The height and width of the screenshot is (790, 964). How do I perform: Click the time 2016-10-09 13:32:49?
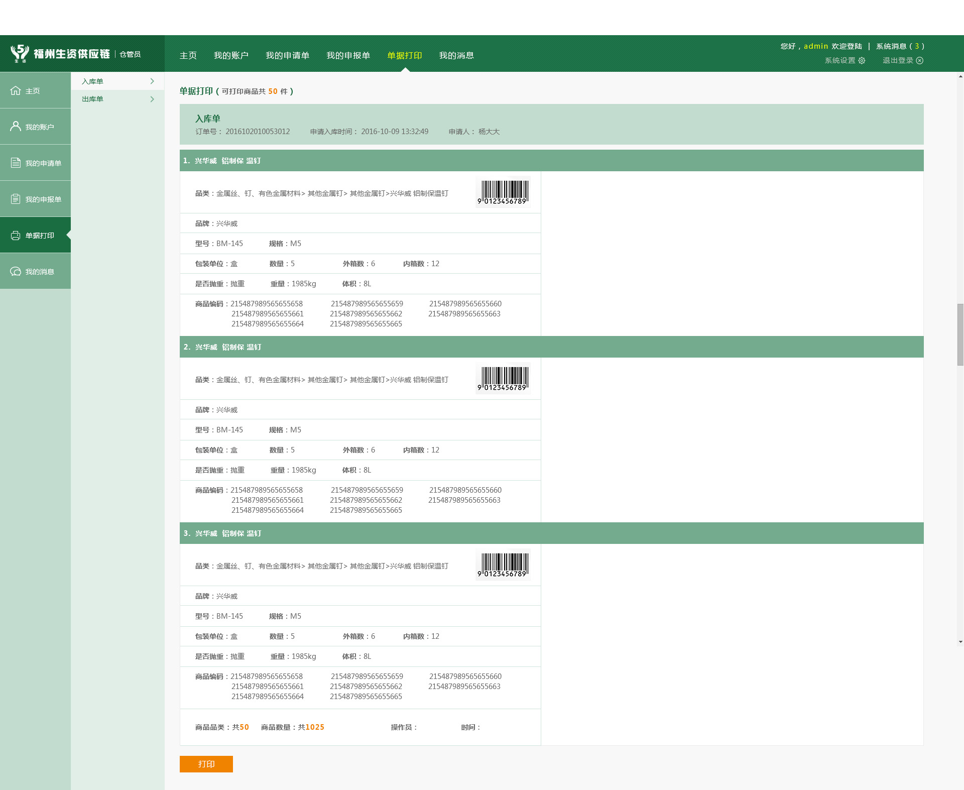coord(395,132)
